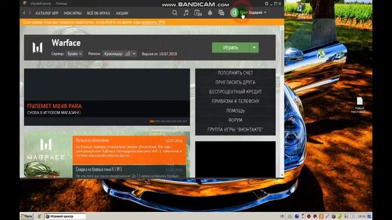Click the taskbar clock
The image size is (392, 220).
361,216
